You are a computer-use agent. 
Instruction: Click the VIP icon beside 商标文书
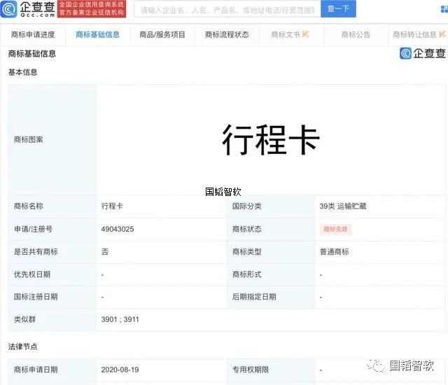(x=305, y=34)
